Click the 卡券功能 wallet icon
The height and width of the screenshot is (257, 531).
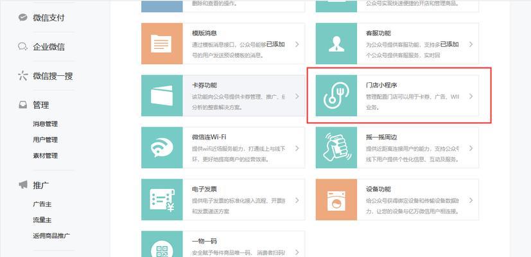[162, 96]
